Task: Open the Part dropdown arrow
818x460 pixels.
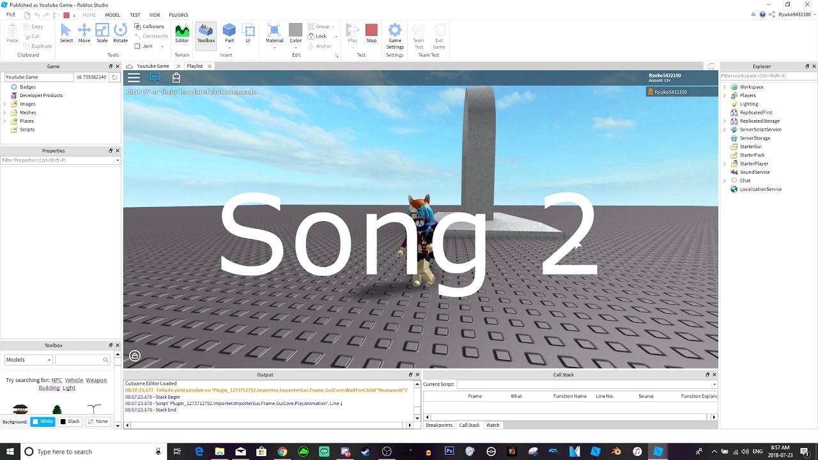Action: coord(229,47)
